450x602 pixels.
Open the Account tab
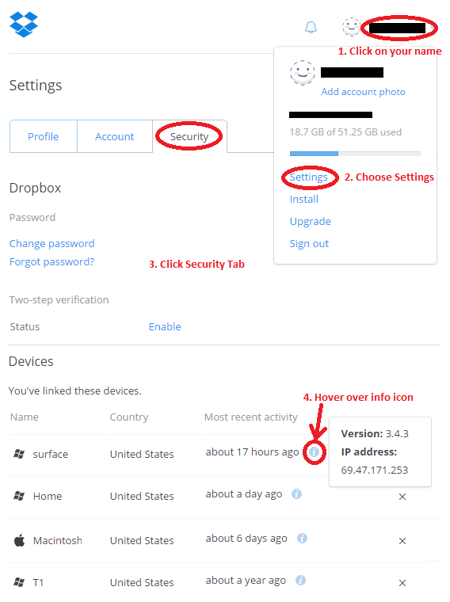[115, 136]
